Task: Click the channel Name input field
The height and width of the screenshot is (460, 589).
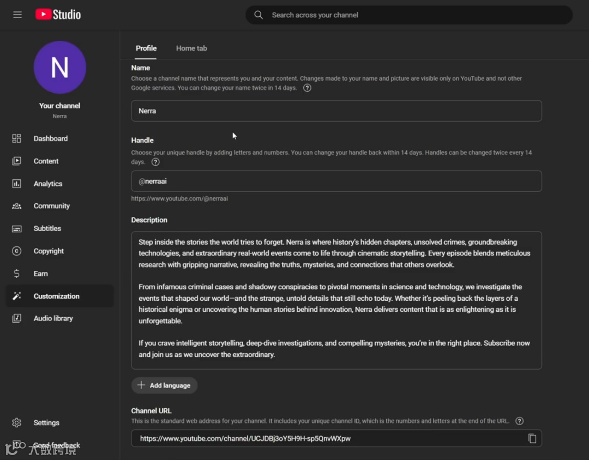Action: tap(336, 111)
